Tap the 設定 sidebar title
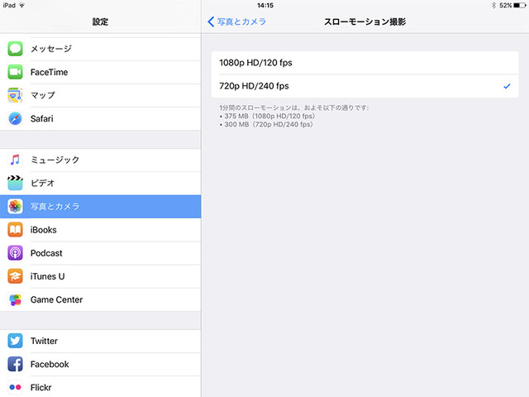The width and height of the screenshot is (529, 397). [x=100, y=22]
